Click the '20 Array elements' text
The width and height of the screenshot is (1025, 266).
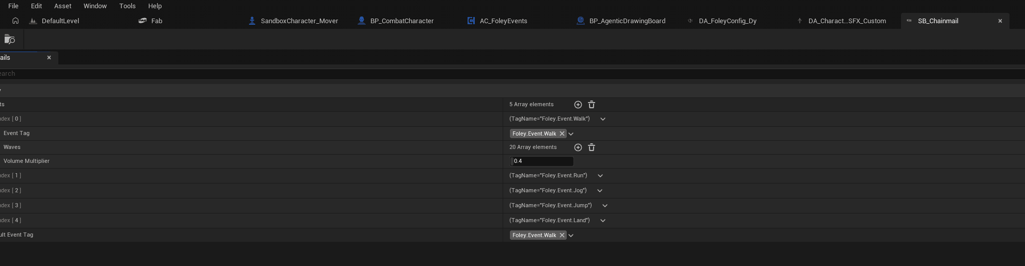[x=533, y=147]
